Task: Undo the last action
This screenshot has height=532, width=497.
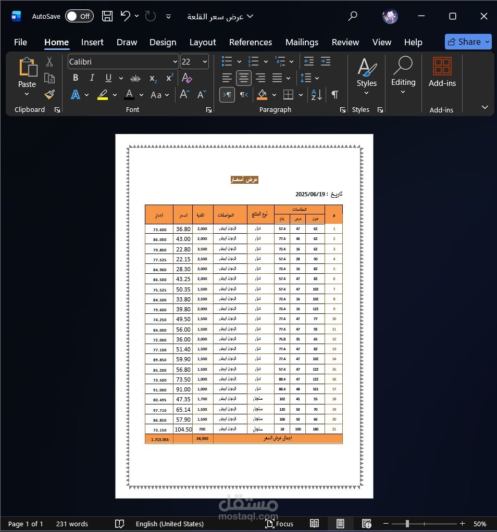Action: coord(125,16)
